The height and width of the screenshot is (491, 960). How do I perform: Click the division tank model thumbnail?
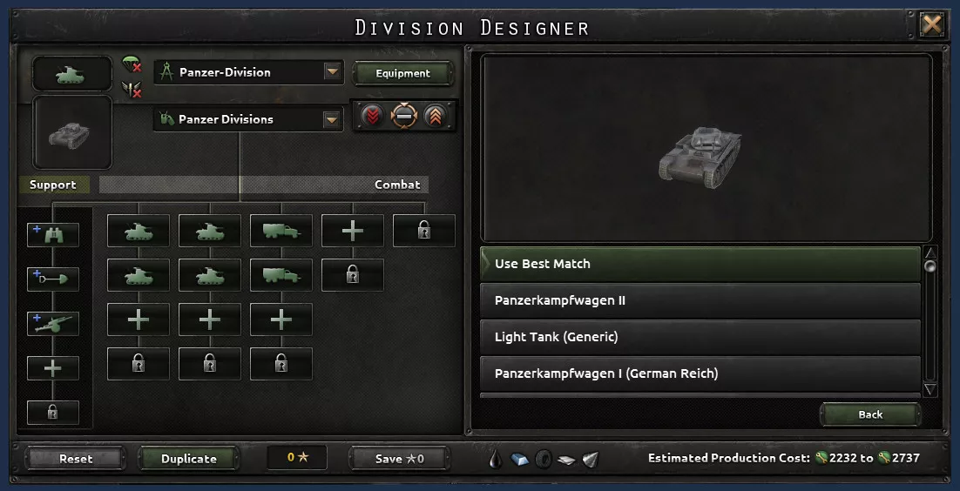[x=72, y=132]
